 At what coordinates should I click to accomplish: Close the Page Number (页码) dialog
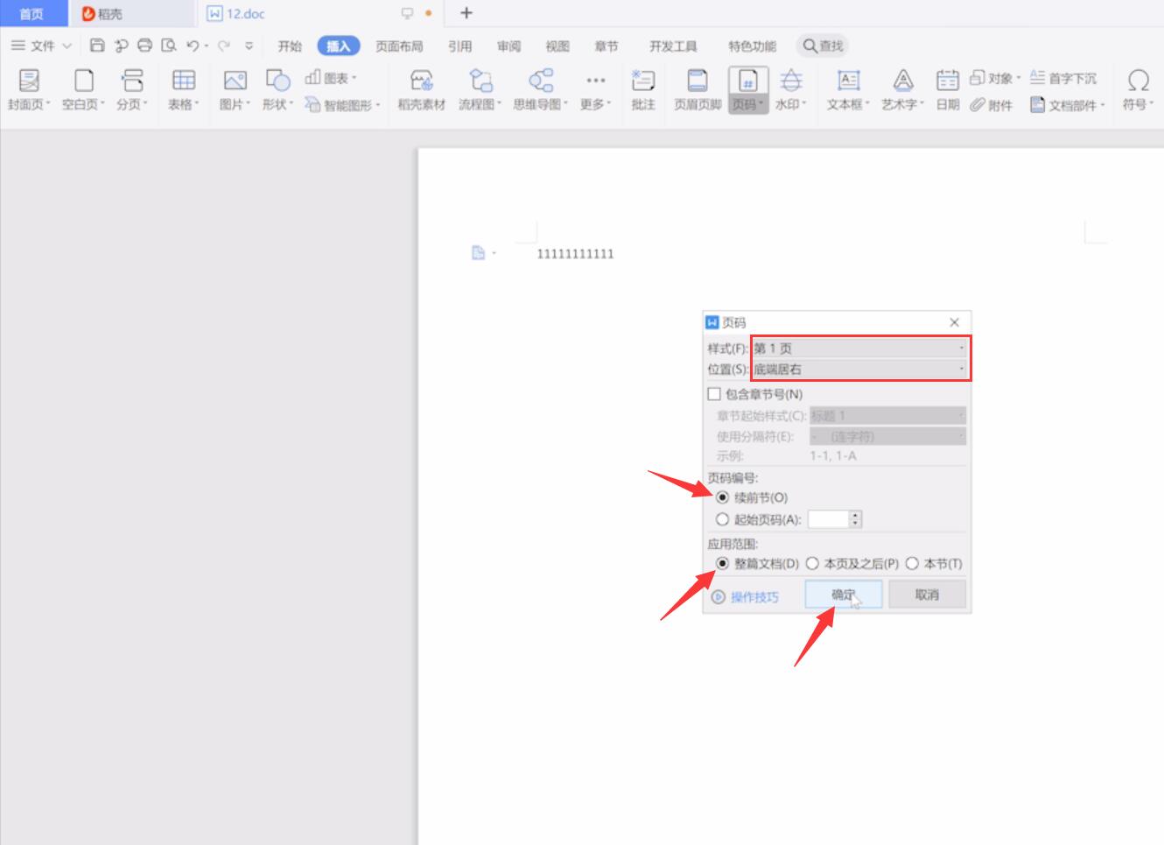[x=954, y=322]
